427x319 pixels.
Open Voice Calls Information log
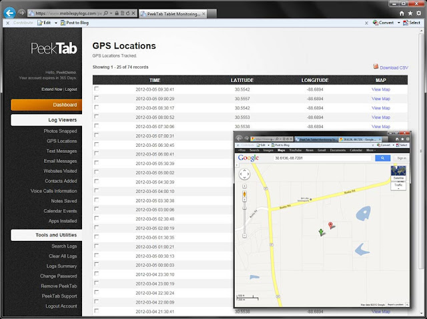(x=53, y=191)
